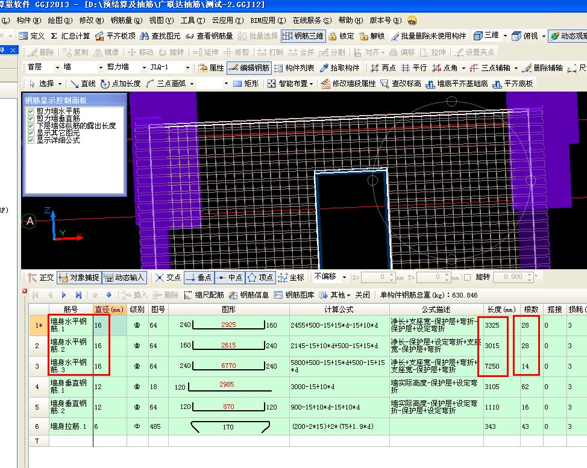Toggle 动态输入 dynamic input
Image resolution: width=587 pixels, height=468 pixels.
point(124,277)
